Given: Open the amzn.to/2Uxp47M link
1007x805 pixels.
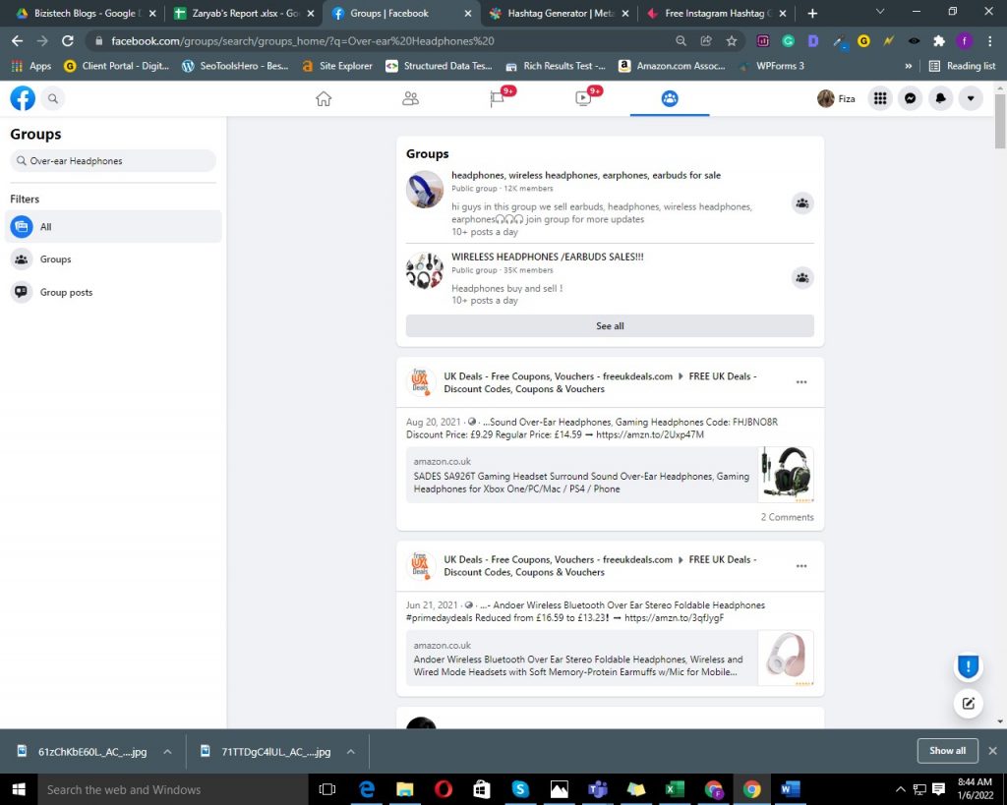Looking at the screenshot, I should click(x=650, y=434).
